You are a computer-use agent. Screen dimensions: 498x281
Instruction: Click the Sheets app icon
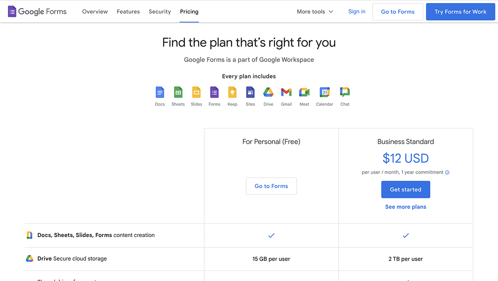pyautogui.click(x=178, y=92)
